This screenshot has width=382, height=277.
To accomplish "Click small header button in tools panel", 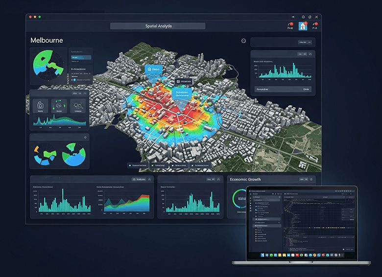I will click(x=77, y=93).
